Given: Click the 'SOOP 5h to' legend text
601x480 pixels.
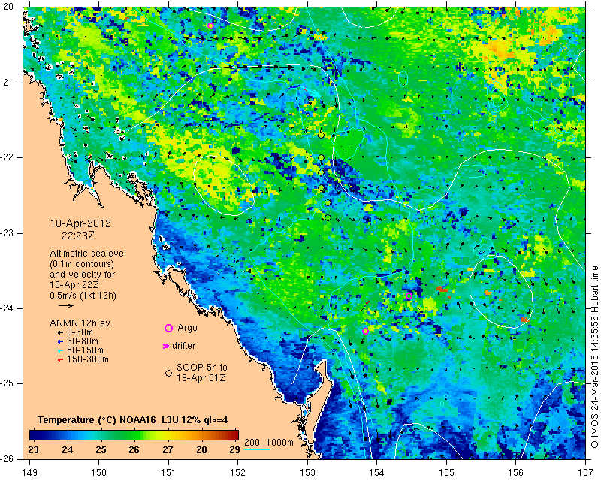Looking at the screenshot, I should tap(202, 367).
